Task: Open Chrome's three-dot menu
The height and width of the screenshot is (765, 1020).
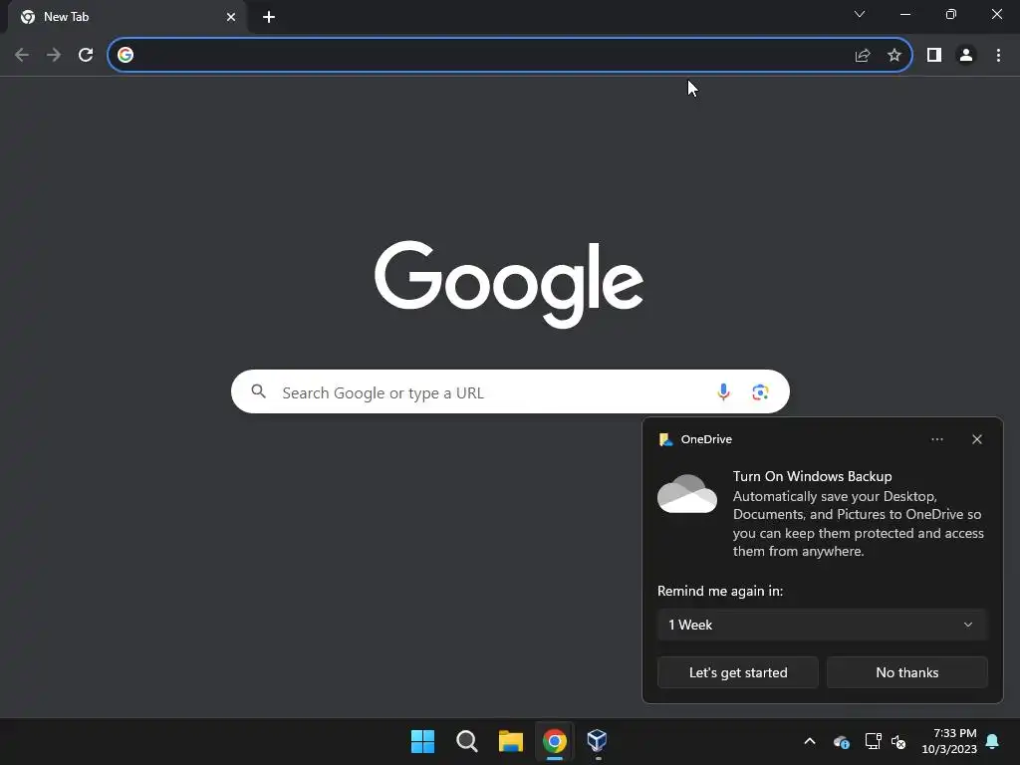Action: tap(998, 56)
